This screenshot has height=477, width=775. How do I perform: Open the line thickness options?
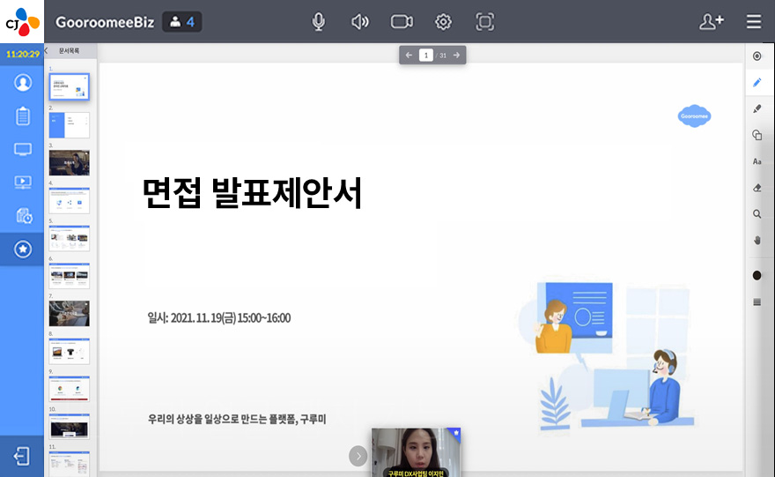click(757, 302)
